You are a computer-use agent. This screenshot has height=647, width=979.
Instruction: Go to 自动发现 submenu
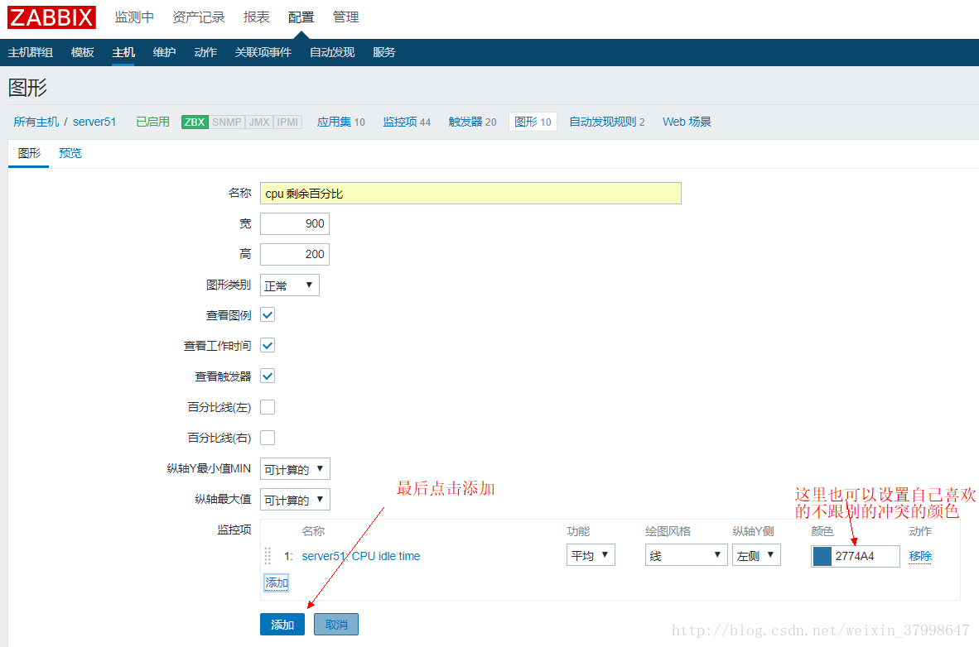[x=332, y=52]
